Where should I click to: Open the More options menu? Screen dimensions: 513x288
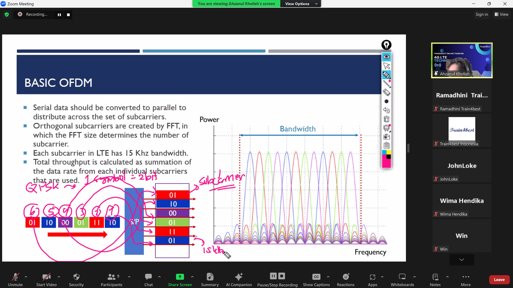click(465, 279)
